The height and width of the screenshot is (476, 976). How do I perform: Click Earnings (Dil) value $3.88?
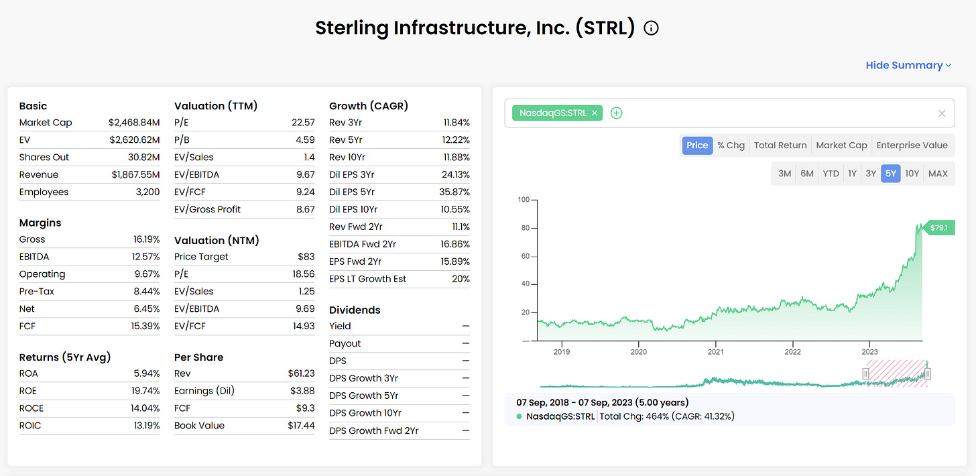303,391
